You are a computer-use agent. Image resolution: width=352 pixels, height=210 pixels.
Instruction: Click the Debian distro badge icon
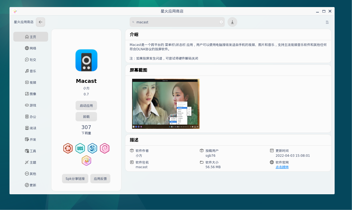pyautogui.click(x=105, y=148)
